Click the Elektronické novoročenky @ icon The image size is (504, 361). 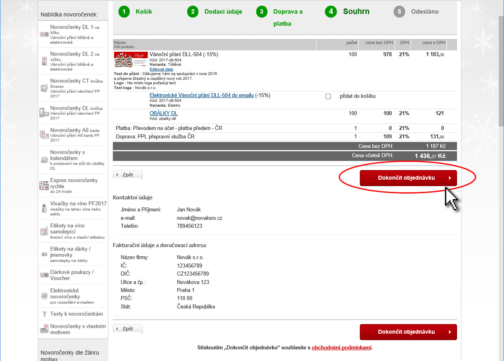coord(44,296)
